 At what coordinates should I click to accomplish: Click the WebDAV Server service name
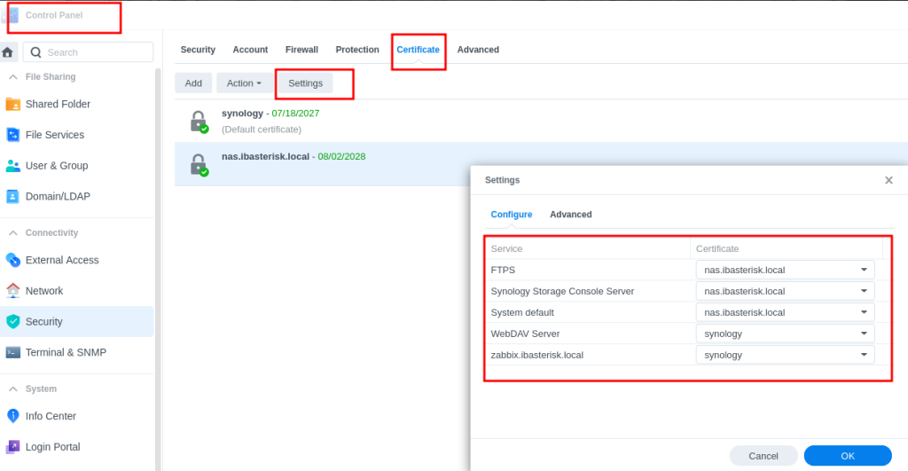coord(525,334)
